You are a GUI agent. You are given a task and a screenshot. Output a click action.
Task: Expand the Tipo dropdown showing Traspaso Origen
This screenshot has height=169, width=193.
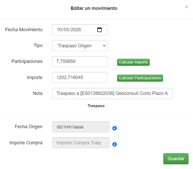(x=80, y=46)
